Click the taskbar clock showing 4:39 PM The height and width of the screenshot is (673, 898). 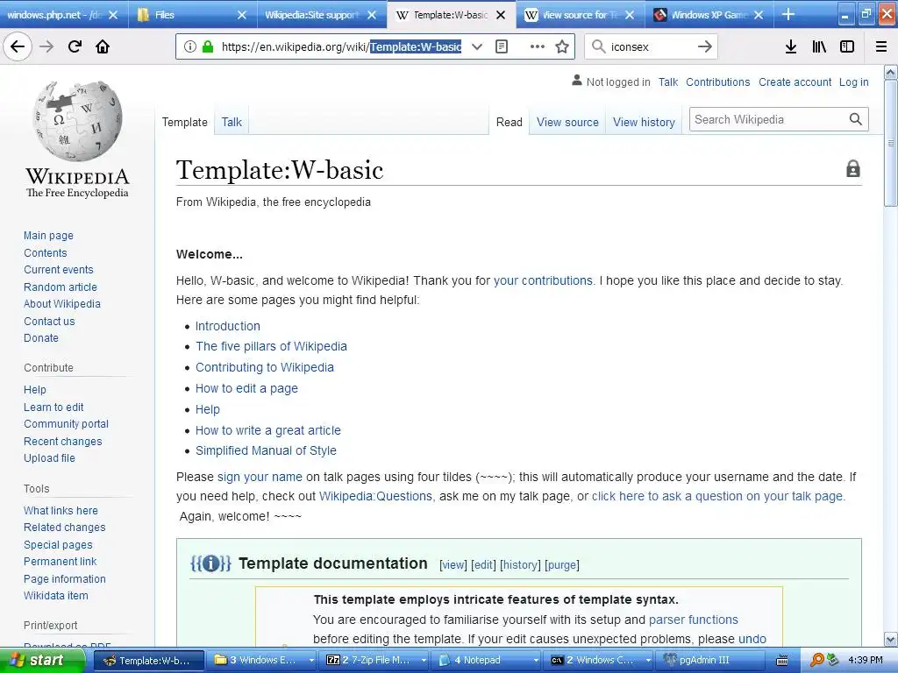point(866,660)
